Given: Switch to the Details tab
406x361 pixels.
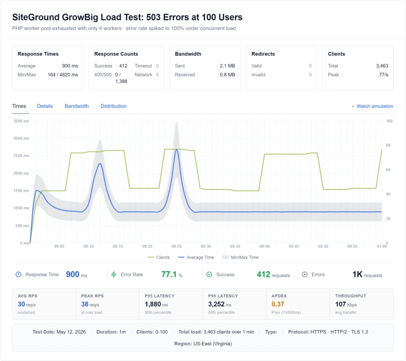Looking at the screenshot, I should pyautogui.click(x=45, y=106).
